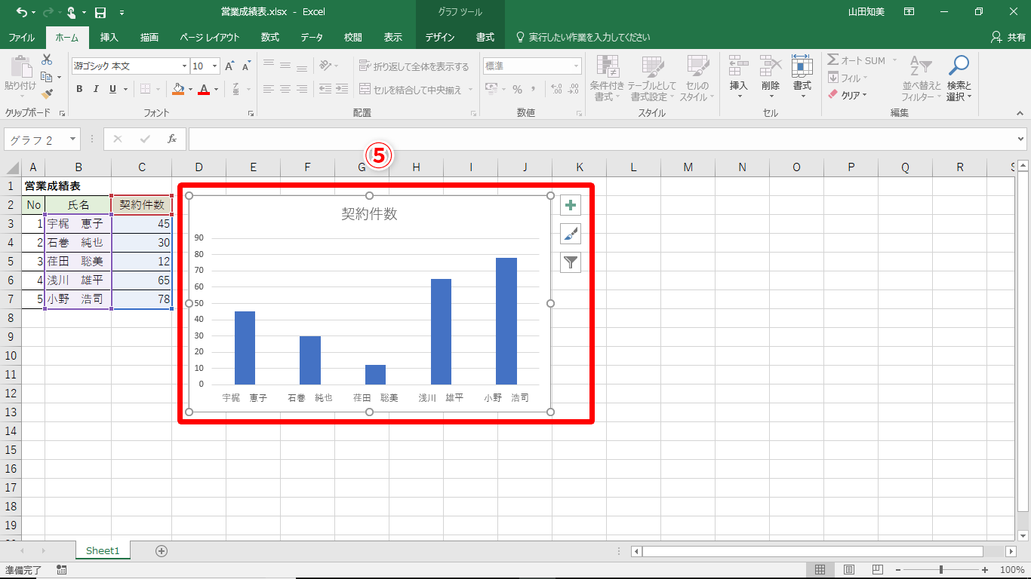Increase the cell indent

tap(342, 89)
